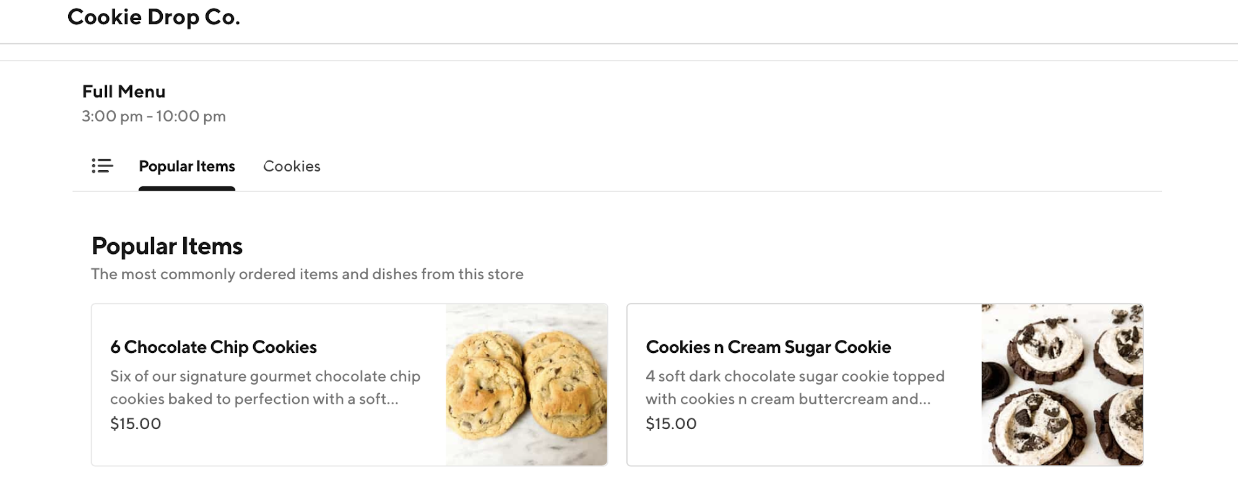Click the 6 Chocolate Chip Cookies title
Screen dimensions: 1238x504
click(213, 347)
